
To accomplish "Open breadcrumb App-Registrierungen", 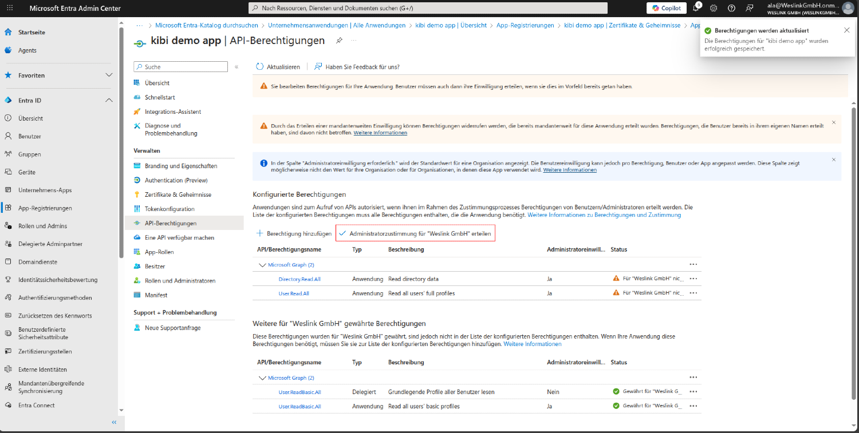I will pyautogui.click(x=525, y=25).
